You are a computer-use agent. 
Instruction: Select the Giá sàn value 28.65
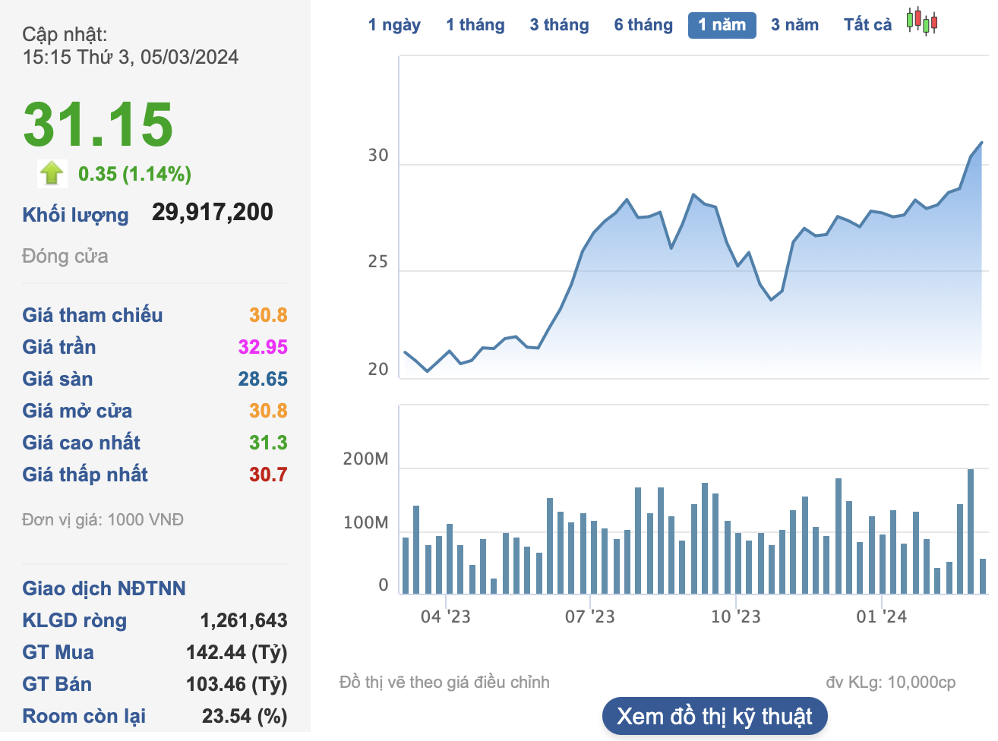coord(263,379)
